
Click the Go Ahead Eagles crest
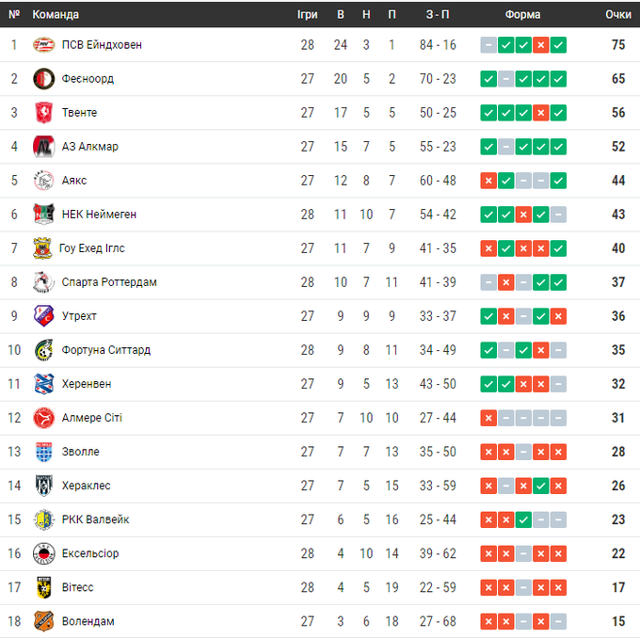[x=44, y=248]
